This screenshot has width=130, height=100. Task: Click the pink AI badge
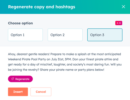coord(119,23)
